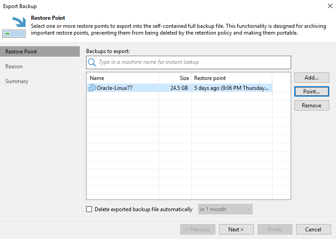336x239 pixels.
Task: Switch to the Summary step
Action: point(17,81)
